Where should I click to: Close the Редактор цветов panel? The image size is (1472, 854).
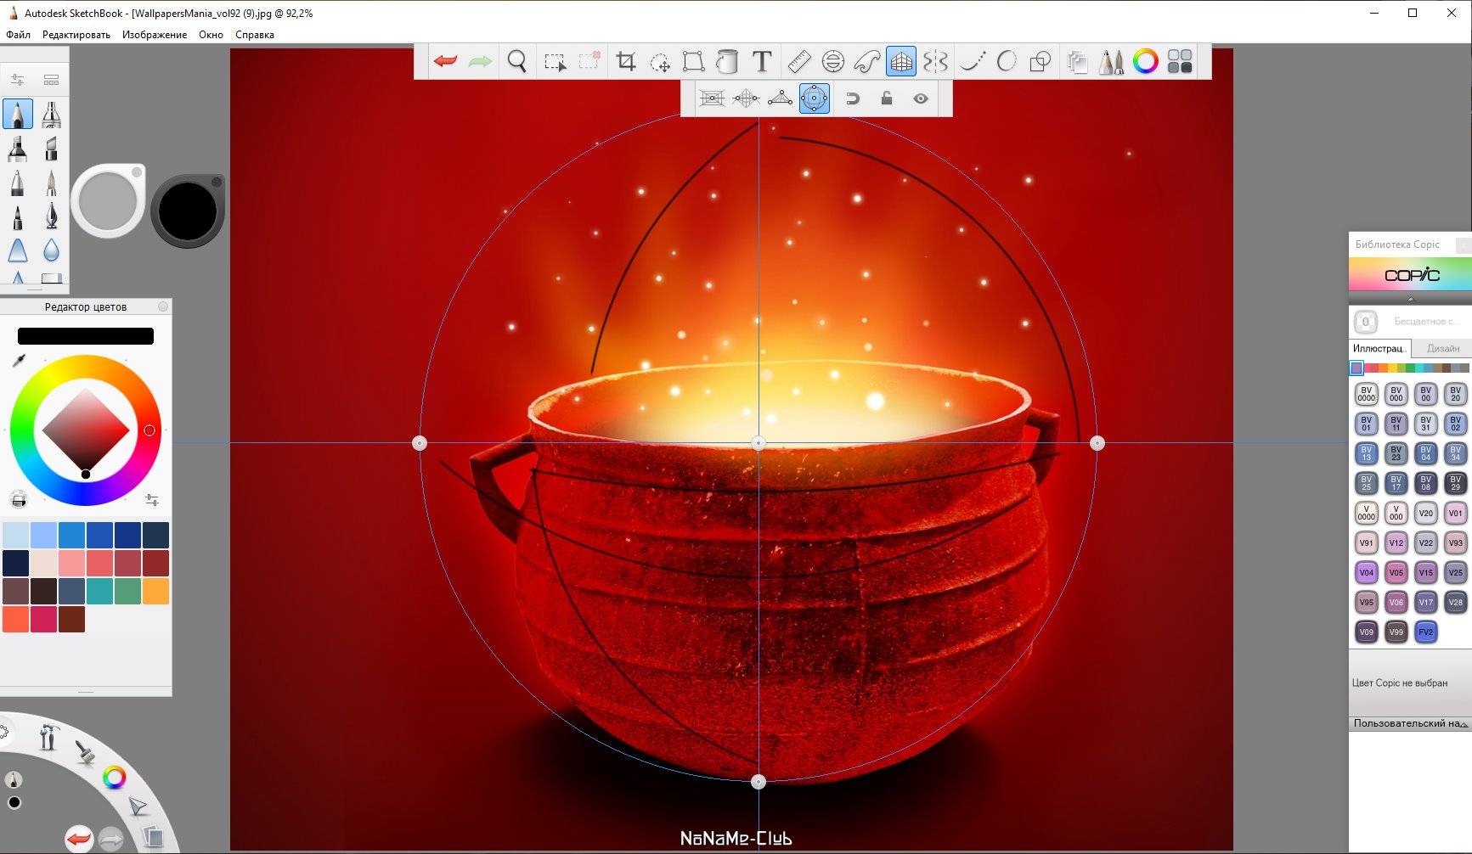(x=163, y=306)
